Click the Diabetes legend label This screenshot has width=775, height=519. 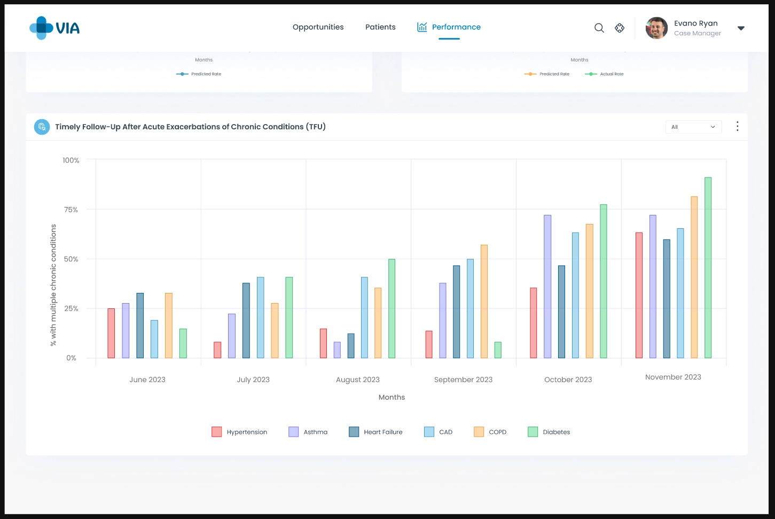tap(556, 432)
